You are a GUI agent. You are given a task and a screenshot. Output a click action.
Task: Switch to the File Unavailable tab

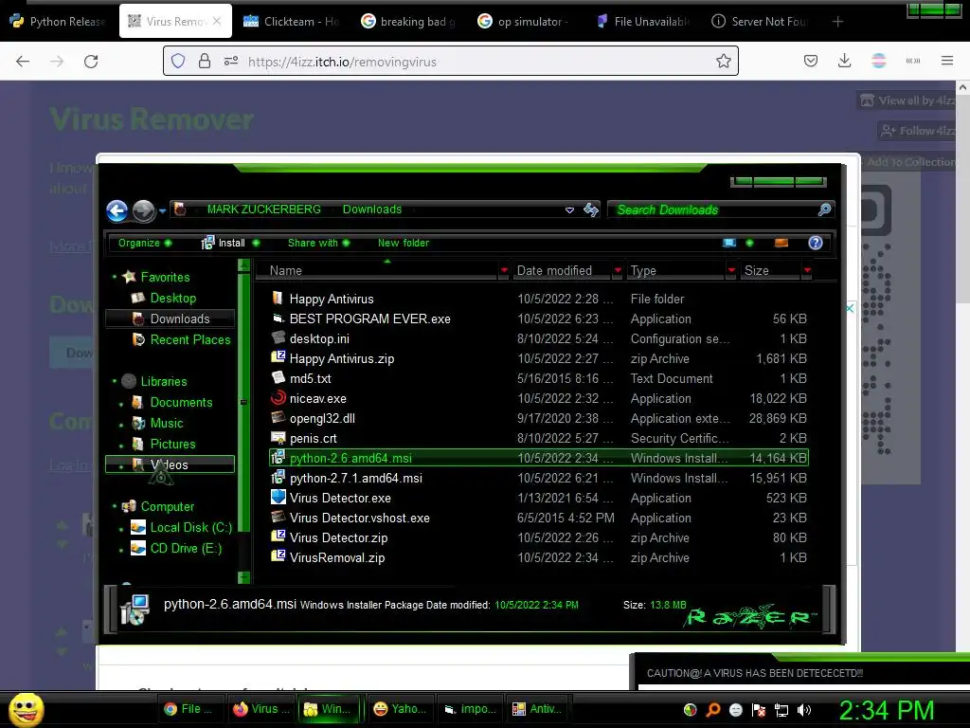tap(641, 22)
